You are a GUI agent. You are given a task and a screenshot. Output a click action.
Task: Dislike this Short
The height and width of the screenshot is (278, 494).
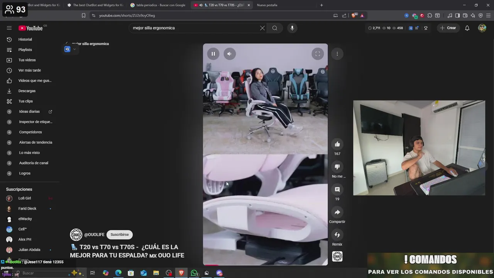click(x=337, y=167)
